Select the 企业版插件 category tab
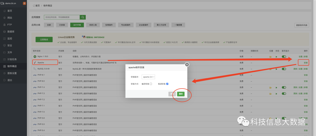The height and width of the screenshot is (136, 316). pos(143,25)
